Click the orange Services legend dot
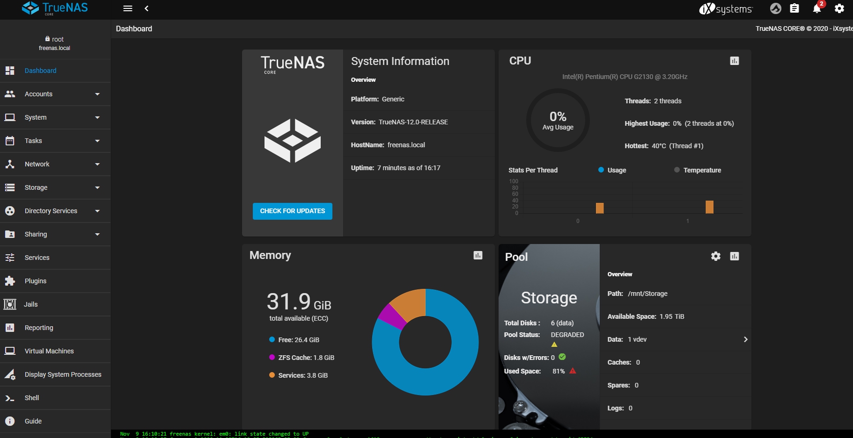Image resolution: width=853 pixels, height=438 pixels. (x=272, y=375)
